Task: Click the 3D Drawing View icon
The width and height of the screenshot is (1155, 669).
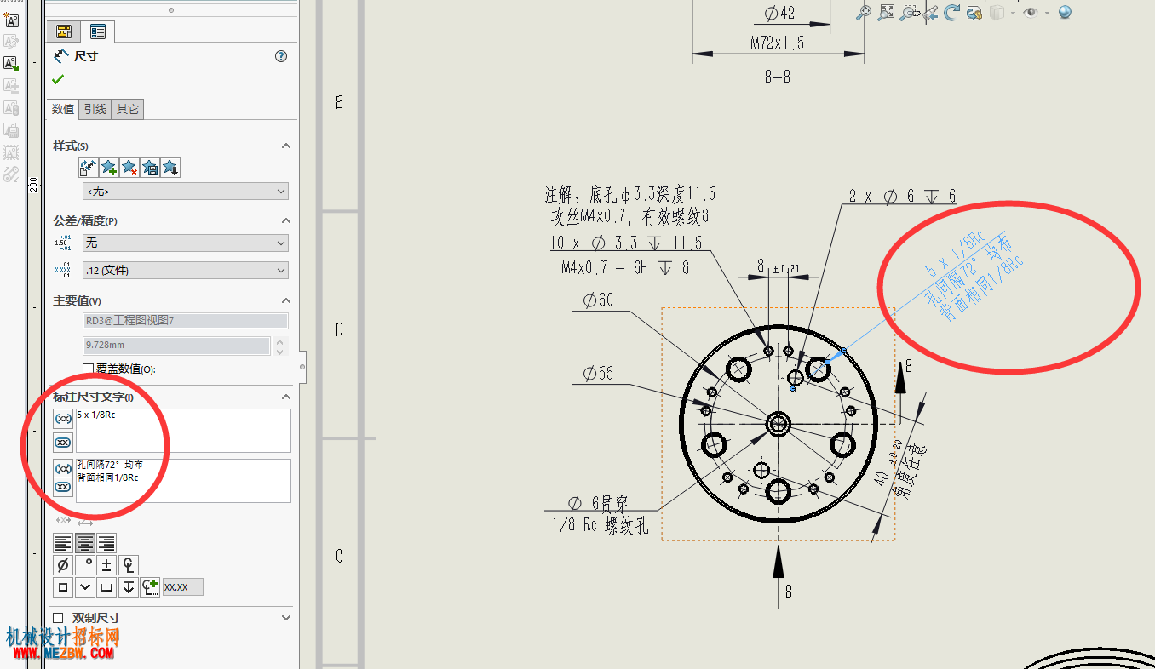Action: coord(975,12)
